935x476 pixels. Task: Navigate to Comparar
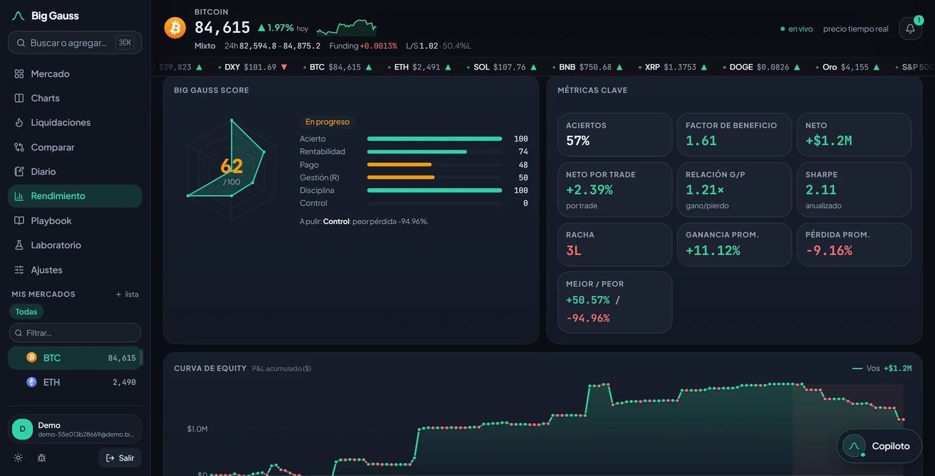pos(75,147)
